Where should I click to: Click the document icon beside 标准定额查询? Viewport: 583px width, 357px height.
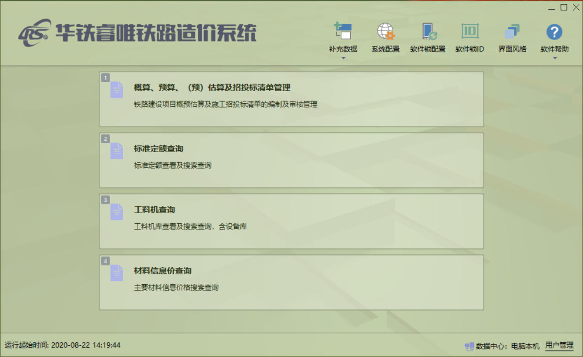117,151
